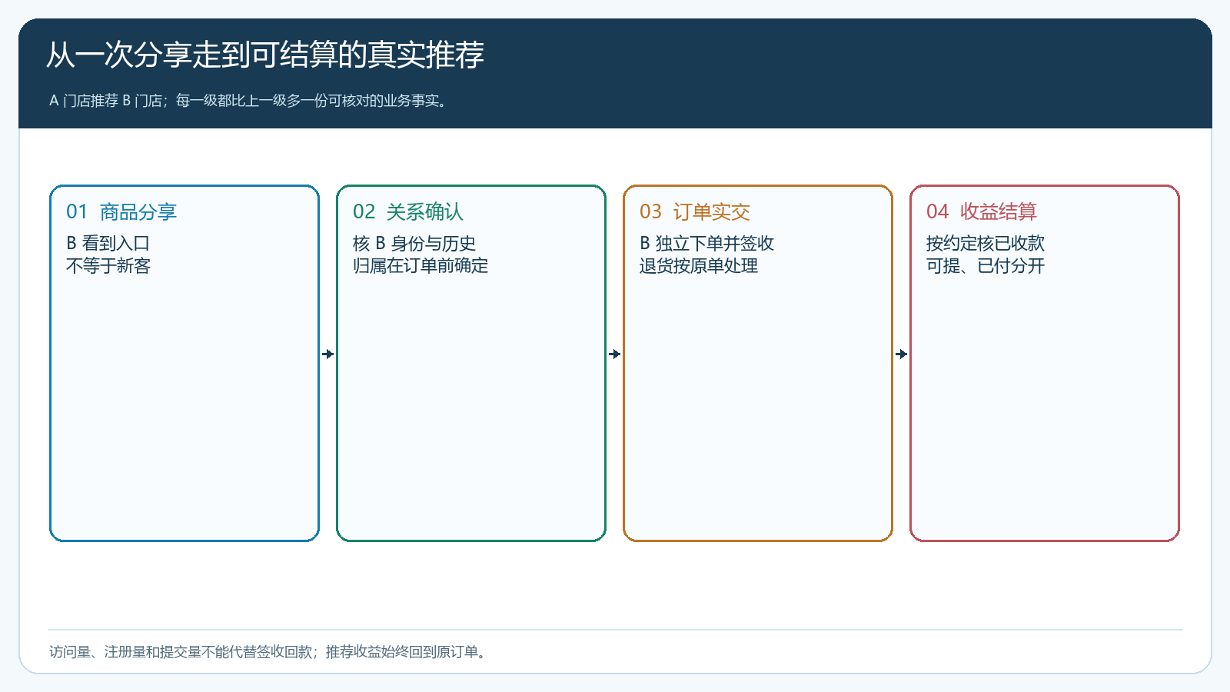The width and height of the screenshot is (1230, 692).
Task: Click the text 退货按原单处理
Action: [699, 266]
